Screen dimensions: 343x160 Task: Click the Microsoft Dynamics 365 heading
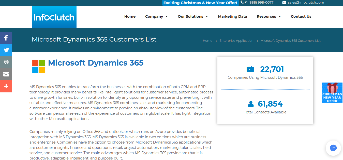[96, 63]
